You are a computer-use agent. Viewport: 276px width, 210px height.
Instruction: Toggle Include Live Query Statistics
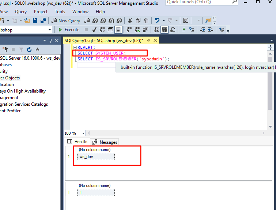click(x=137, y=30)
